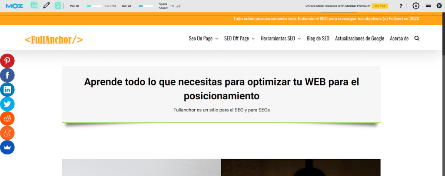Expand the SEO Off Page chevron

[253, 39]
